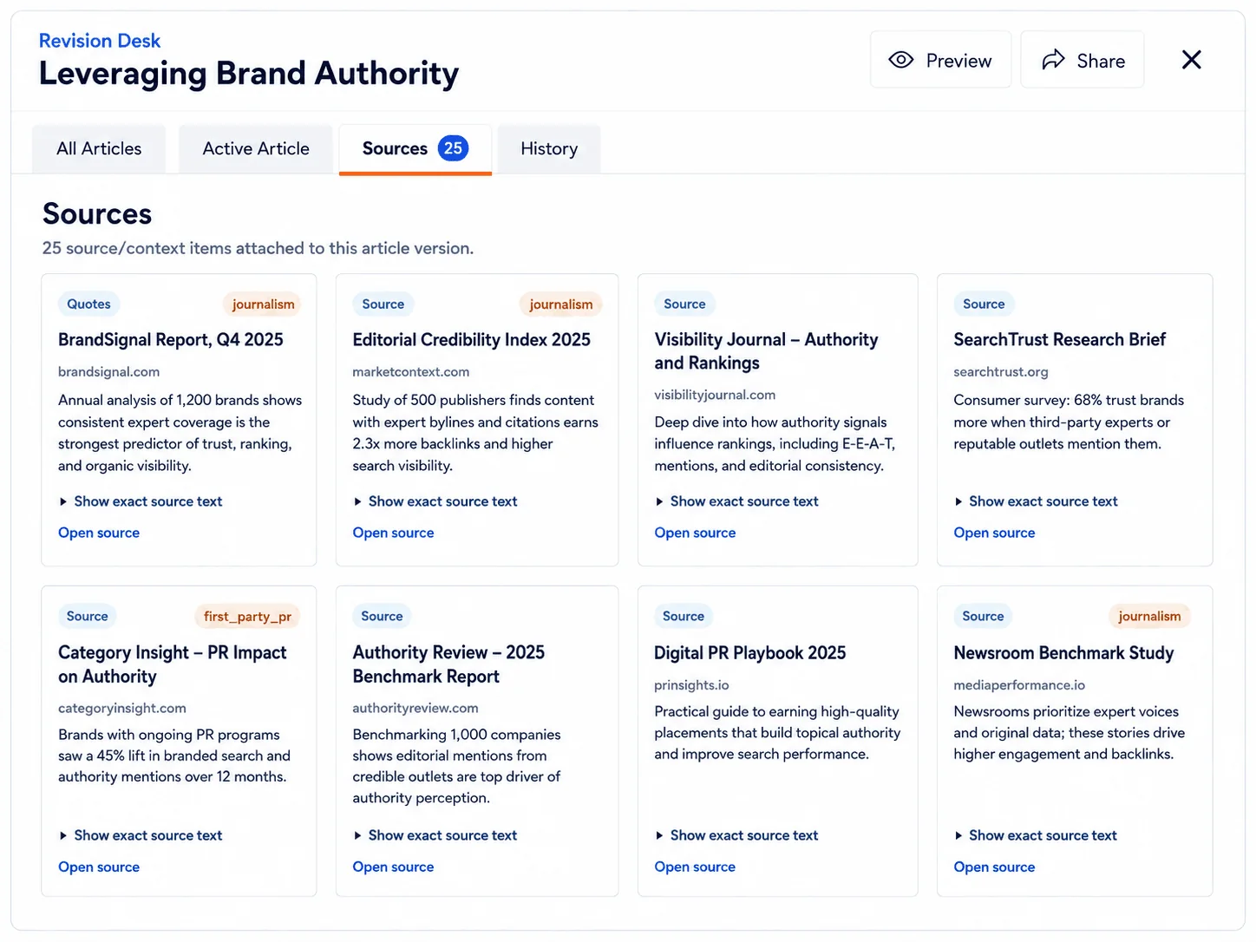The width and height of the screenshot is (1256, 942).
Task: Click journalism tag on Newsroom Benchmark card
Action: coord(1149,617)
